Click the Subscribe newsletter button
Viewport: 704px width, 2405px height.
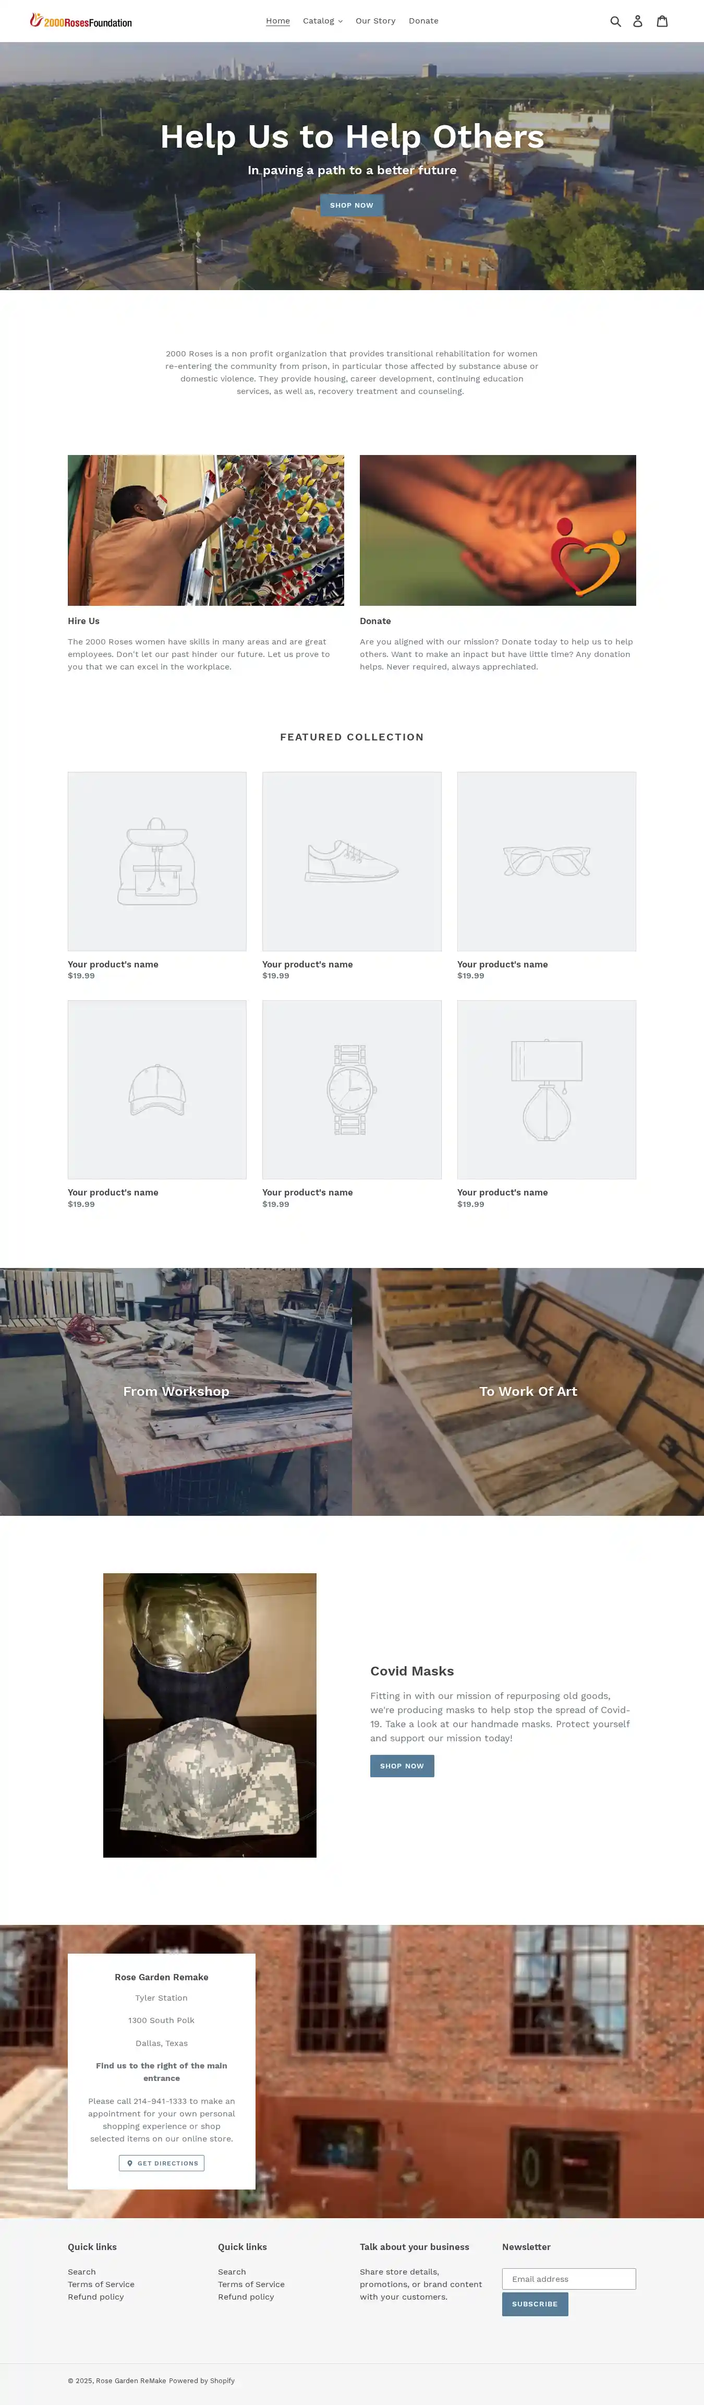pos(535,2304)
